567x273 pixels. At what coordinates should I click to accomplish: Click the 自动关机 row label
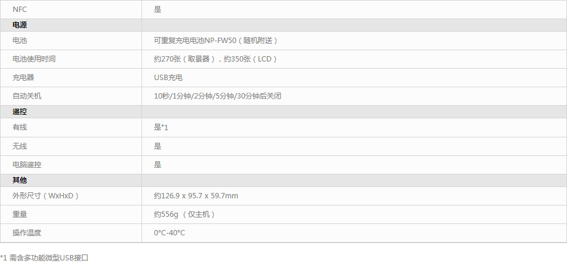pyautogui.click(x=27, y=96)
